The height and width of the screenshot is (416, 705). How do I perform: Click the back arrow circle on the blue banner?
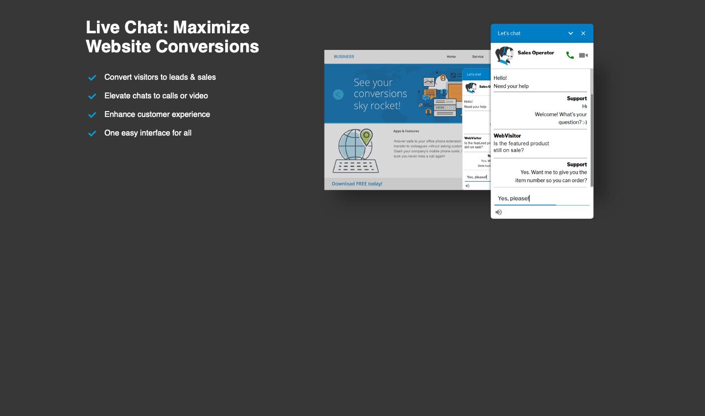point(338,94)
